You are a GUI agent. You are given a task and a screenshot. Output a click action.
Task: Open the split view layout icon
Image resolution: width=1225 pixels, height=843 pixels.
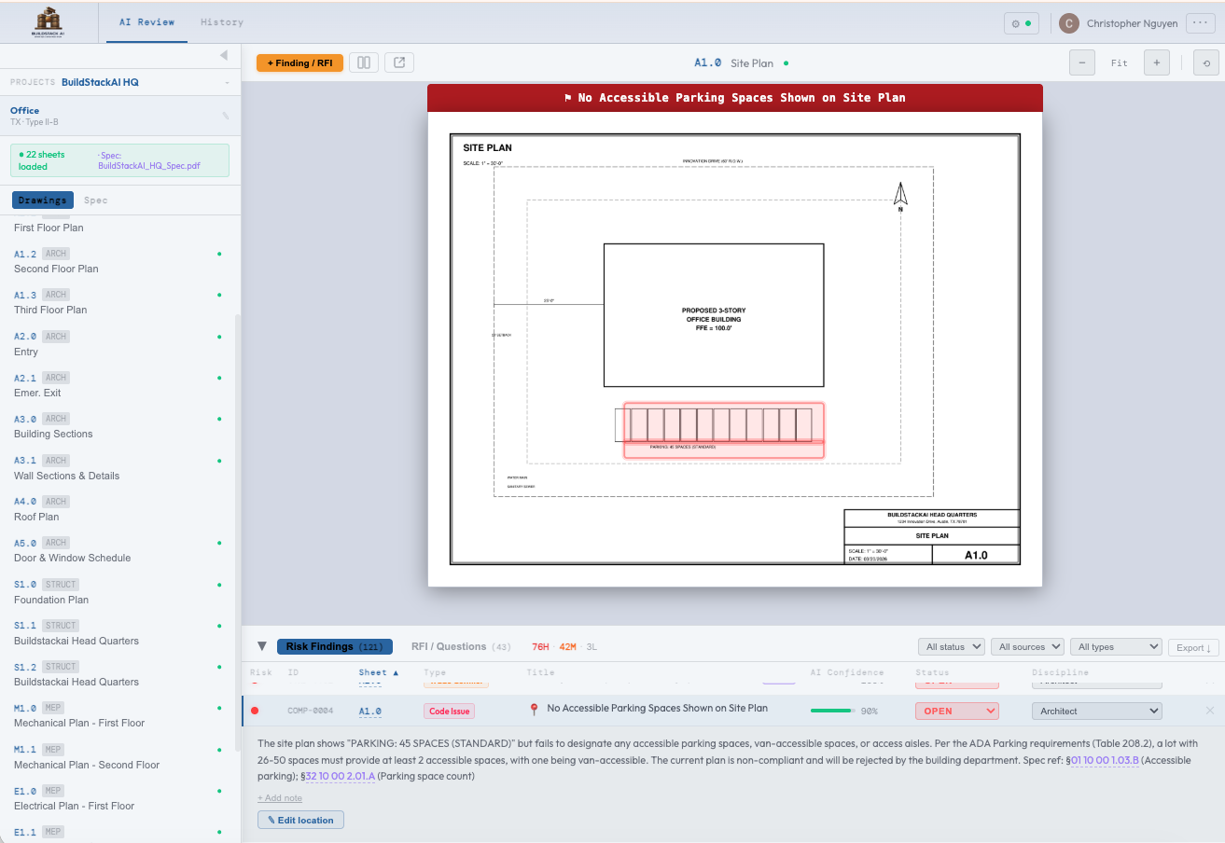point(363,62)
